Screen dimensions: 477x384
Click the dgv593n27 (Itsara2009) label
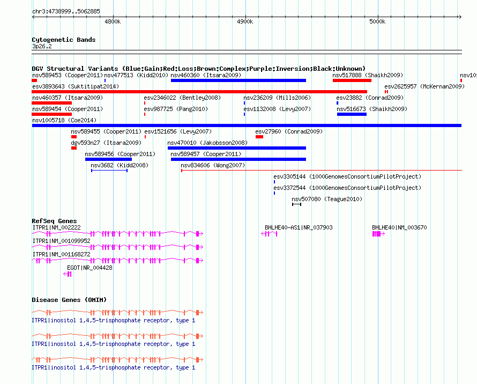tap(106, 143)
